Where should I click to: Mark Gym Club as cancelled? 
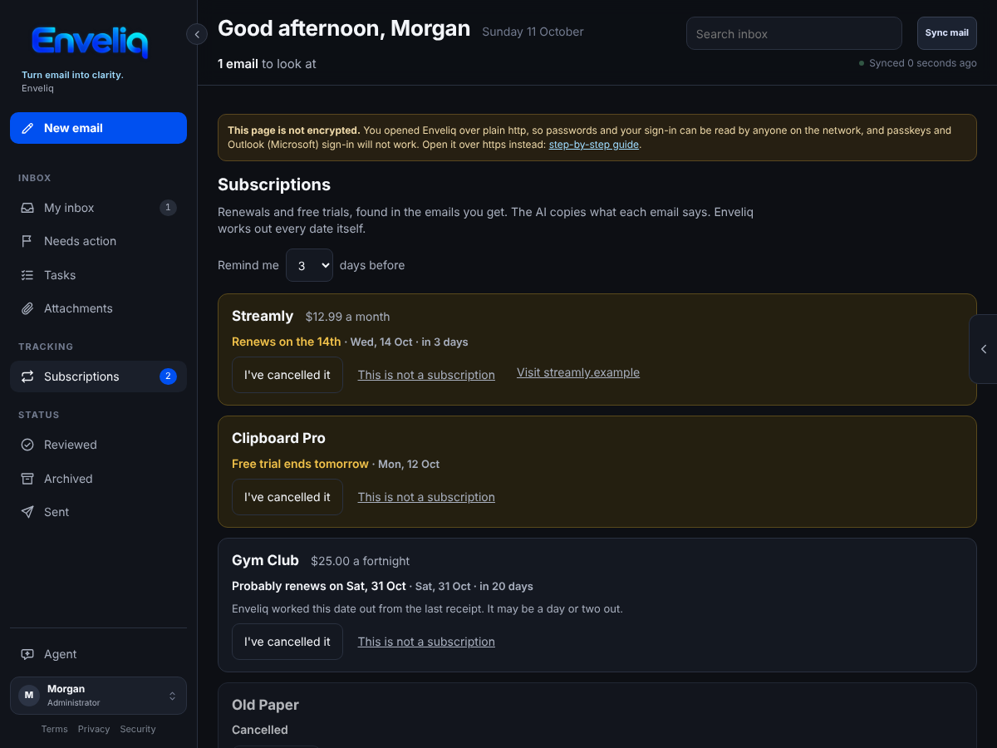tap(287, 642)
